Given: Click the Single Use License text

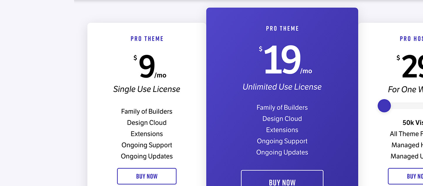Looking at the screenshot, I should (147, 89).
